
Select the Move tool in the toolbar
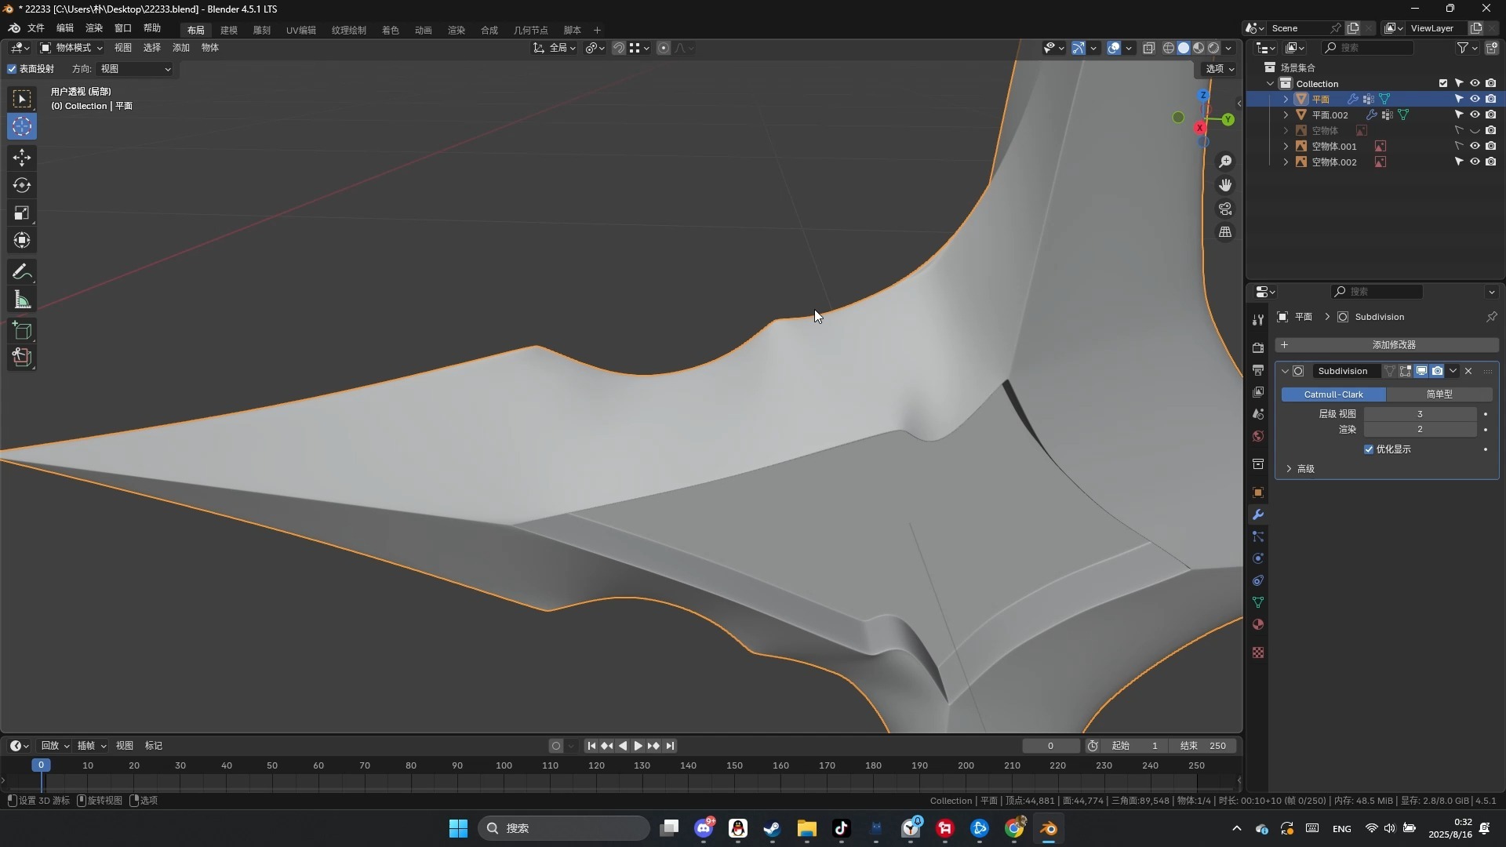[x=22, y=157]
